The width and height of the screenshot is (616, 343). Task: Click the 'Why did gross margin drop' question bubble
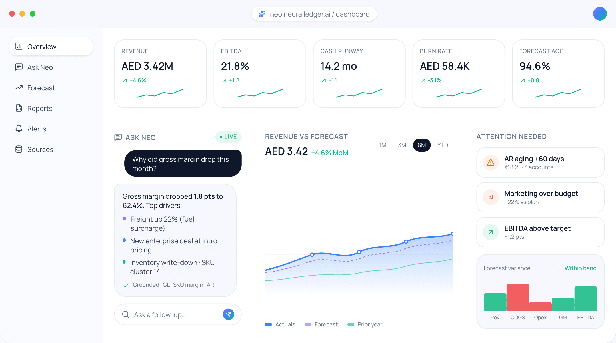(x=183, y=163)
